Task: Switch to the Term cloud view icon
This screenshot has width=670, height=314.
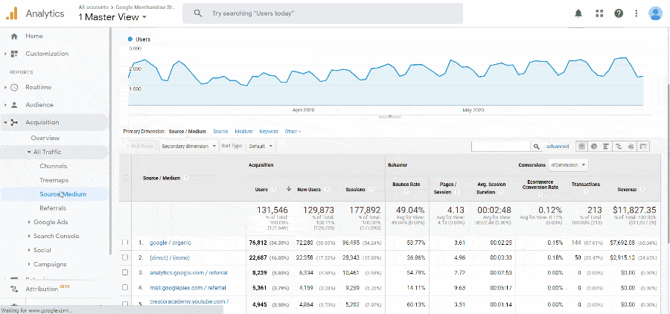Action: coord(631,146)
